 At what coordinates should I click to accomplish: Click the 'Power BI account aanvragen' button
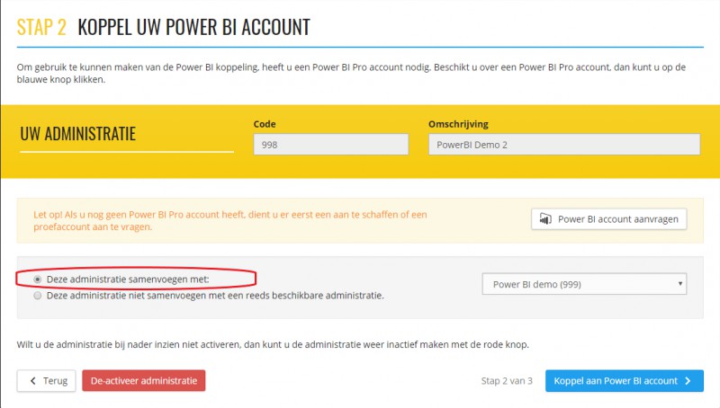609,219
